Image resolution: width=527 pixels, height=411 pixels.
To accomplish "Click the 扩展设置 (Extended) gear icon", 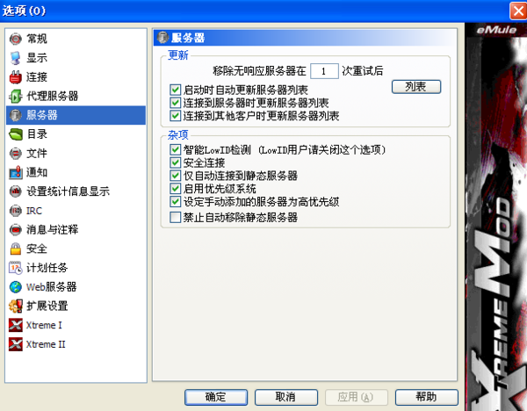I will click(16, 306).
